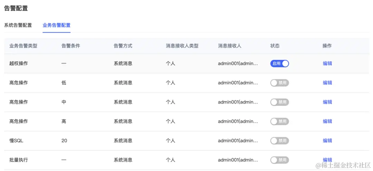Select the 业务告警配置 tab
The height and width of the screenshot is (171, 373).
pyautogui.click(x=57, y=25)
